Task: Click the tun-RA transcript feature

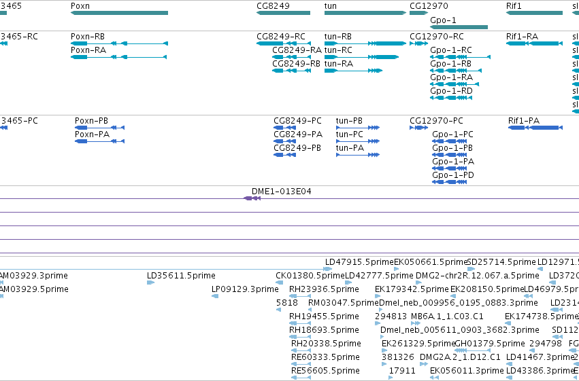Action: coord(353,71)
